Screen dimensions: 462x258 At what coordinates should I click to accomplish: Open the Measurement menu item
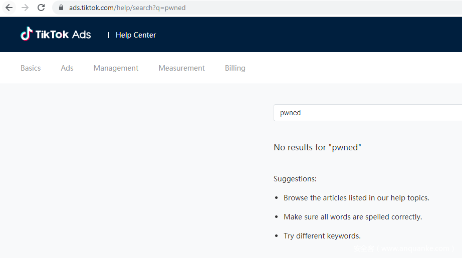(181, 68)
